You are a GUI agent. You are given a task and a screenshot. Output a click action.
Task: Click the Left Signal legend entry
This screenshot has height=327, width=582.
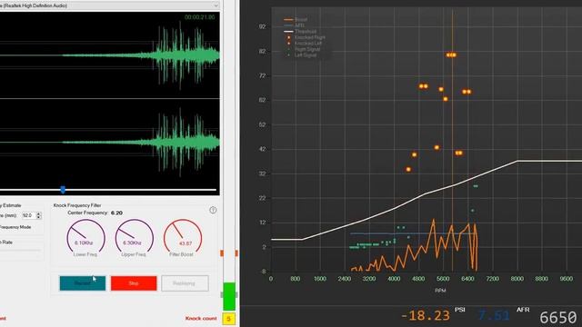tap(302, 55)
